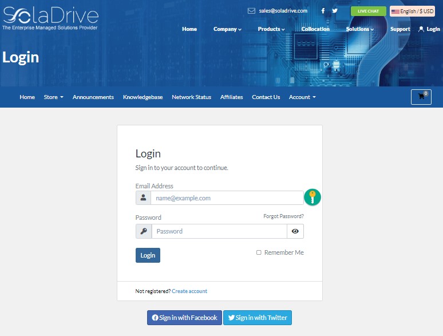
Task: Expand the Company dropdown menu
Action: pyautogui.click(x=227, y=29)
